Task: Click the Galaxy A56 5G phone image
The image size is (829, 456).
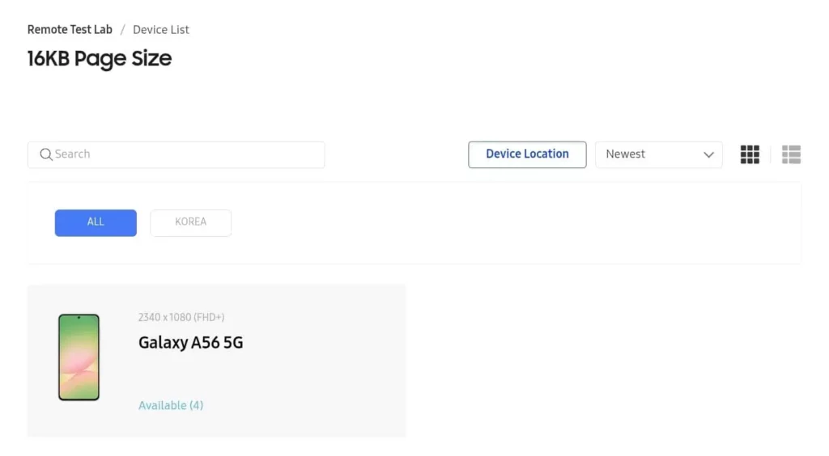Action: [x=79, y=357]
